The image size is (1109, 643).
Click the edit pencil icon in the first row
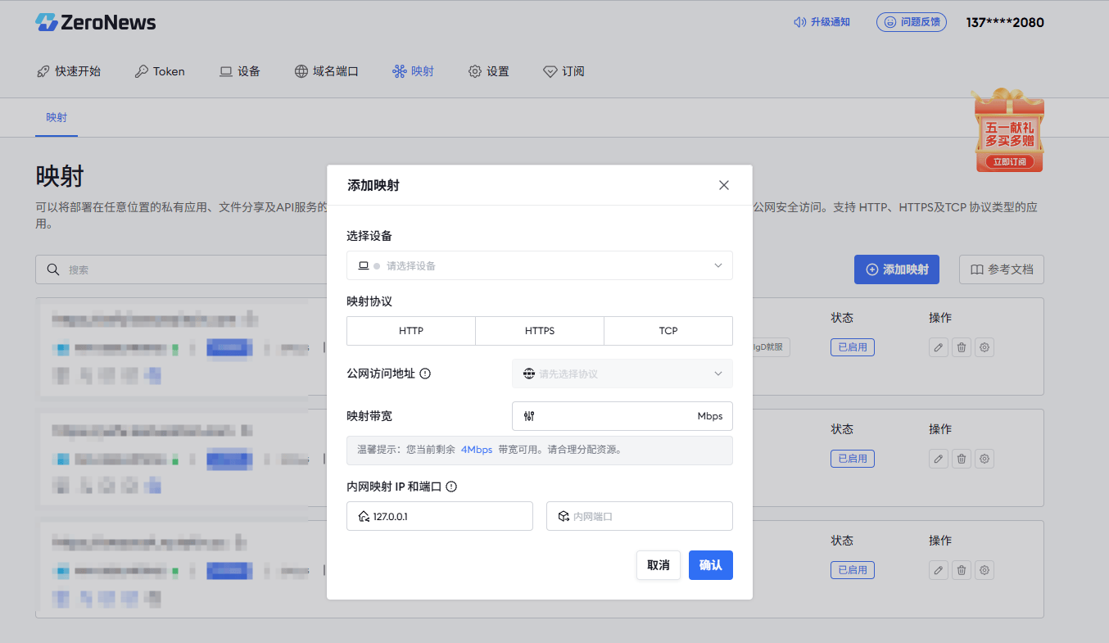click(939, 347)
